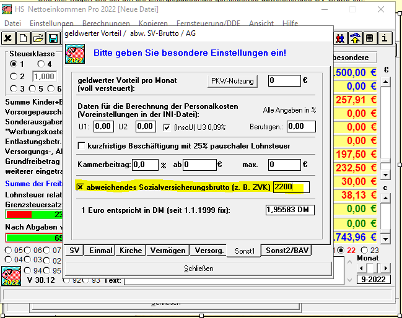This screenshot has height=318, width=402.
Task: Click the list icon beside the house
Action: point(370,38)
